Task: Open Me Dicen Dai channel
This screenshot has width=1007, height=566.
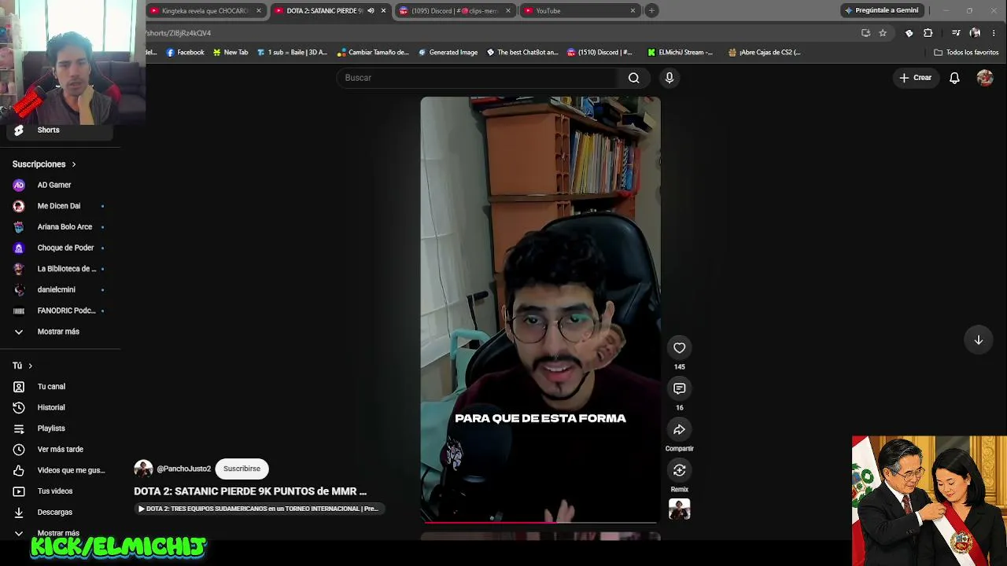Action: pos(61,206)
